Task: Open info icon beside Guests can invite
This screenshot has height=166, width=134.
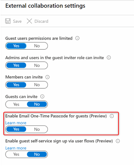Action: tap(42, 97)
